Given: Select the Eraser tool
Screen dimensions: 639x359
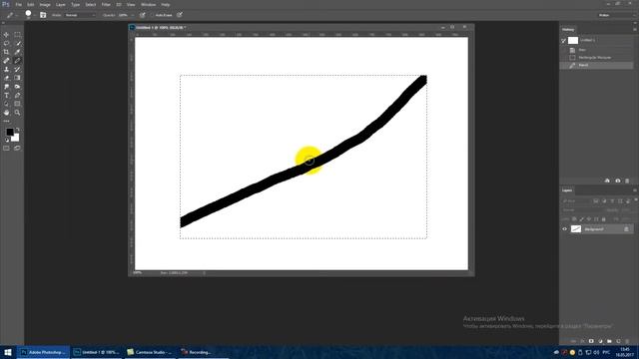Looking at the screenshot, I should [6, 78].
